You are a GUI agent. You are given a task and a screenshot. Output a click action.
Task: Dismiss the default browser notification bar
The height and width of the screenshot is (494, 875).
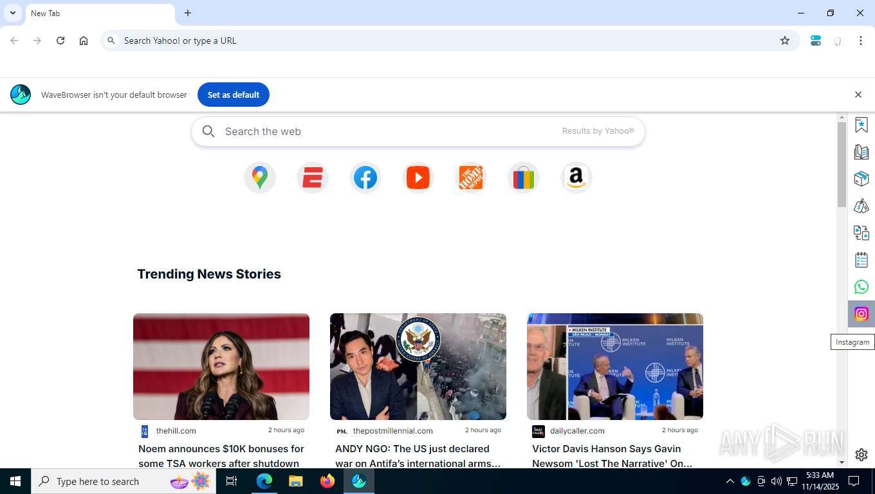[858, 95]
